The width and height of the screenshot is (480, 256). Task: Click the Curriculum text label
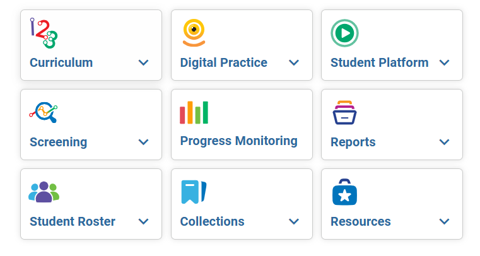[x=61, y=62]
